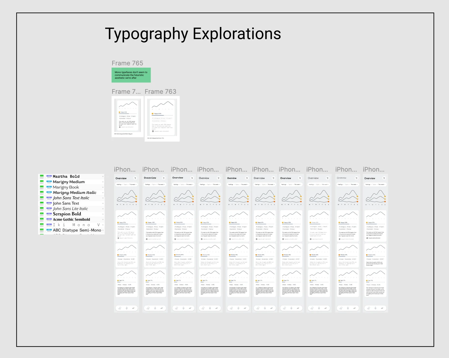449x358 pixels.
Task: Click the green badge beside ABC Diatype Semi-Mono
Action: click(x=42, y=229)
